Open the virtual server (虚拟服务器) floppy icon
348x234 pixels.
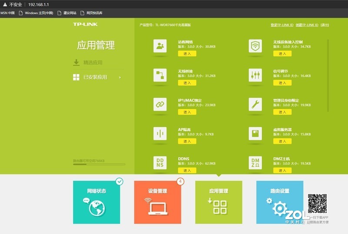coord(255,134)
